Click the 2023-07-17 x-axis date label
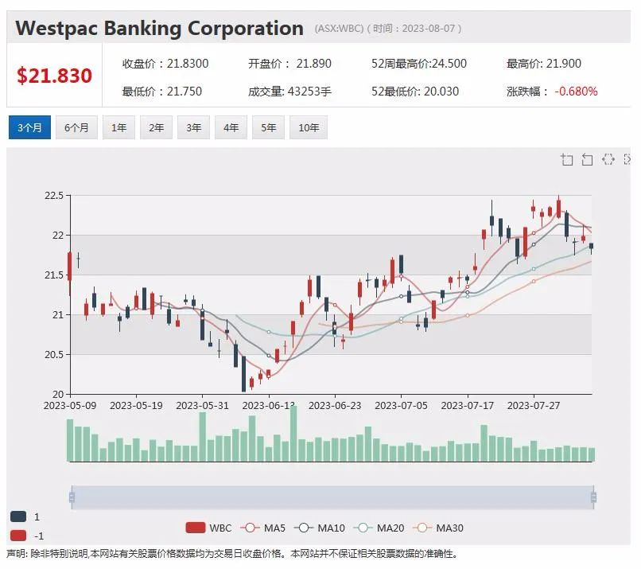 [468, 405]
